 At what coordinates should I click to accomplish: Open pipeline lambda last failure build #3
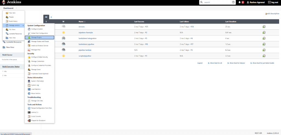pyautogui.click(x=192, y=50)
